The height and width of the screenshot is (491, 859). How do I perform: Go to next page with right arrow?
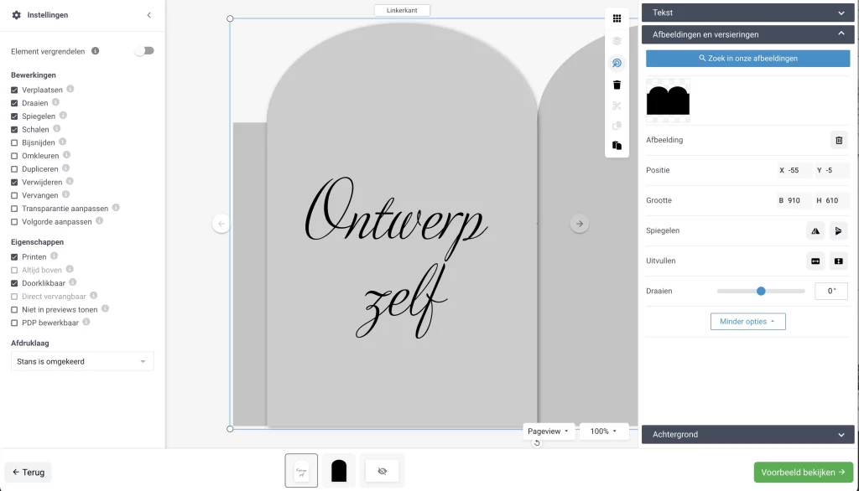tap(579, 224)
